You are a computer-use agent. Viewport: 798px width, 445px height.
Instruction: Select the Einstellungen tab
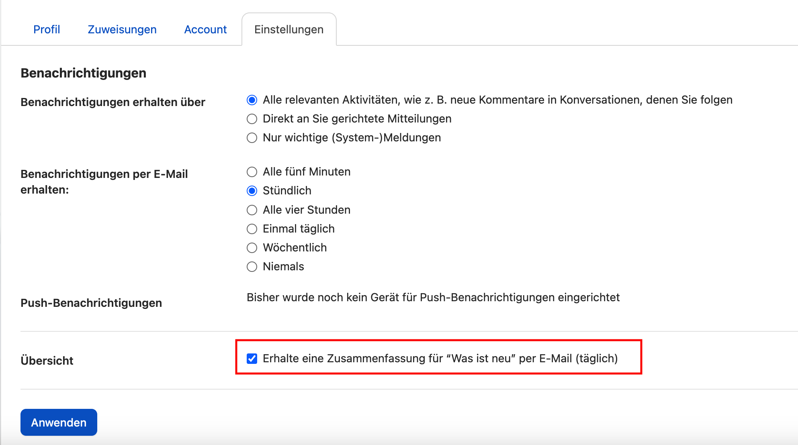[x=289, y=29]
